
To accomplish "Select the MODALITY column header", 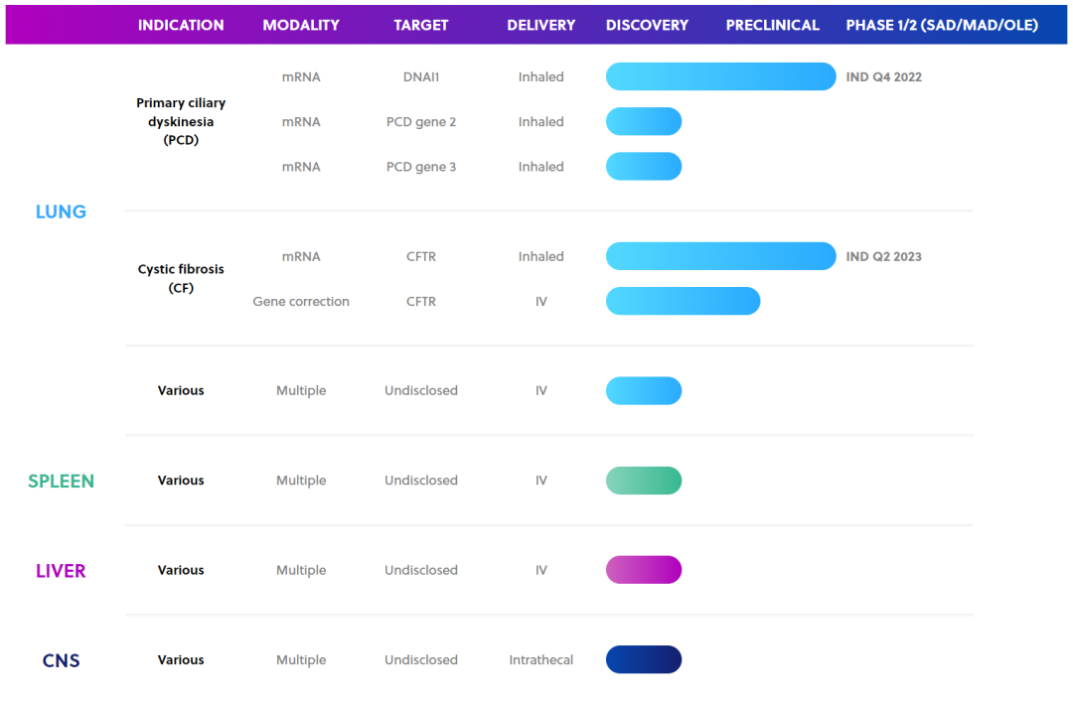I will pyautogui.click(x=301, y=25).
